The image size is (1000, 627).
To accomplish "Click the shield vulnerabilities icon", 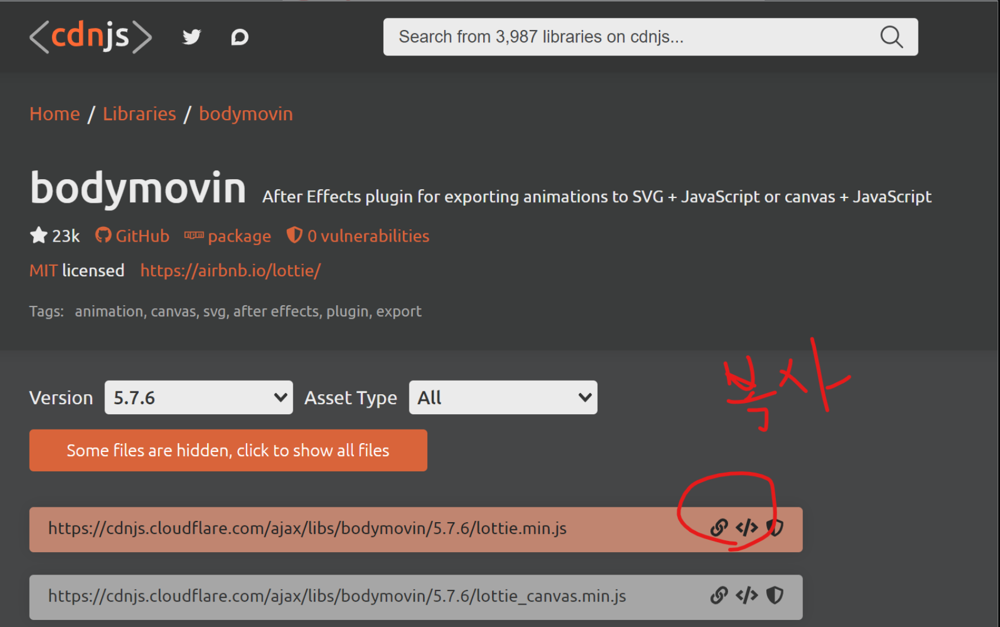I will [x=294, y=235].
